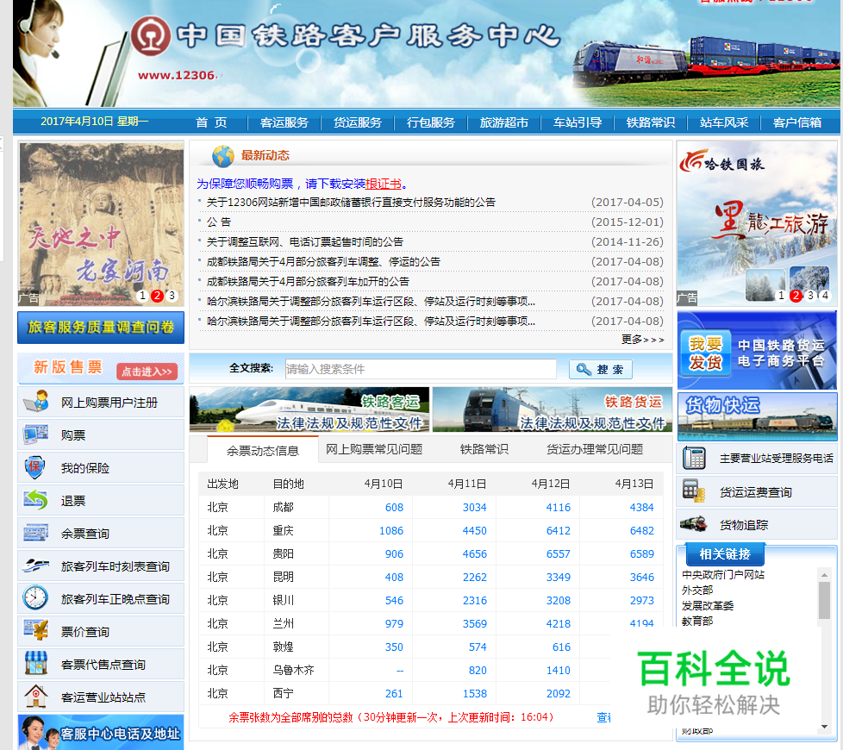Click slide 4 dot on 黑龙江旅游 ad
Viewport: 843px width, 750px height.
[x=825, y=295]
